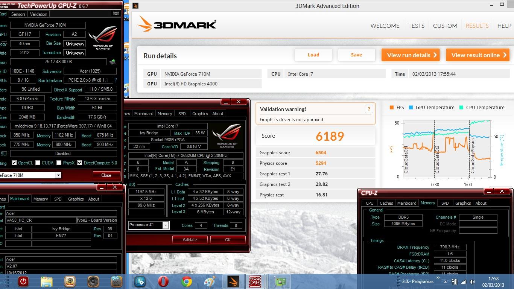Click the volume icon in system tray
The width and height of the screenshot is (514, 289).
(473, 282)
